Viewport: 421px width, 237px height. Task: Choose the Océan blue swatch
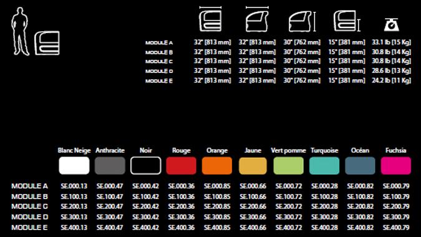point(360,166)
